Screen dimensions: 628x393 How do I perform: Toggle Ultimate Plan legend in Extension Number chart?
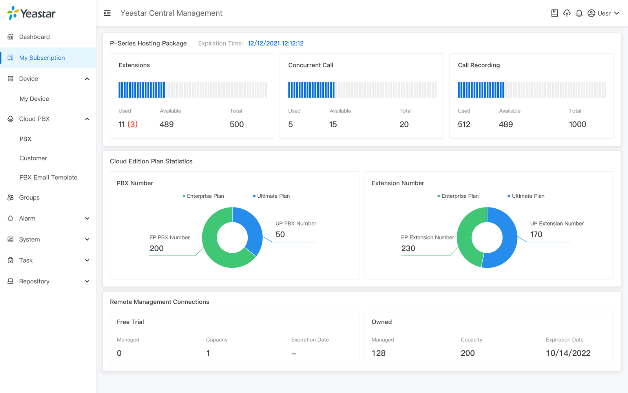pos(526,196)
